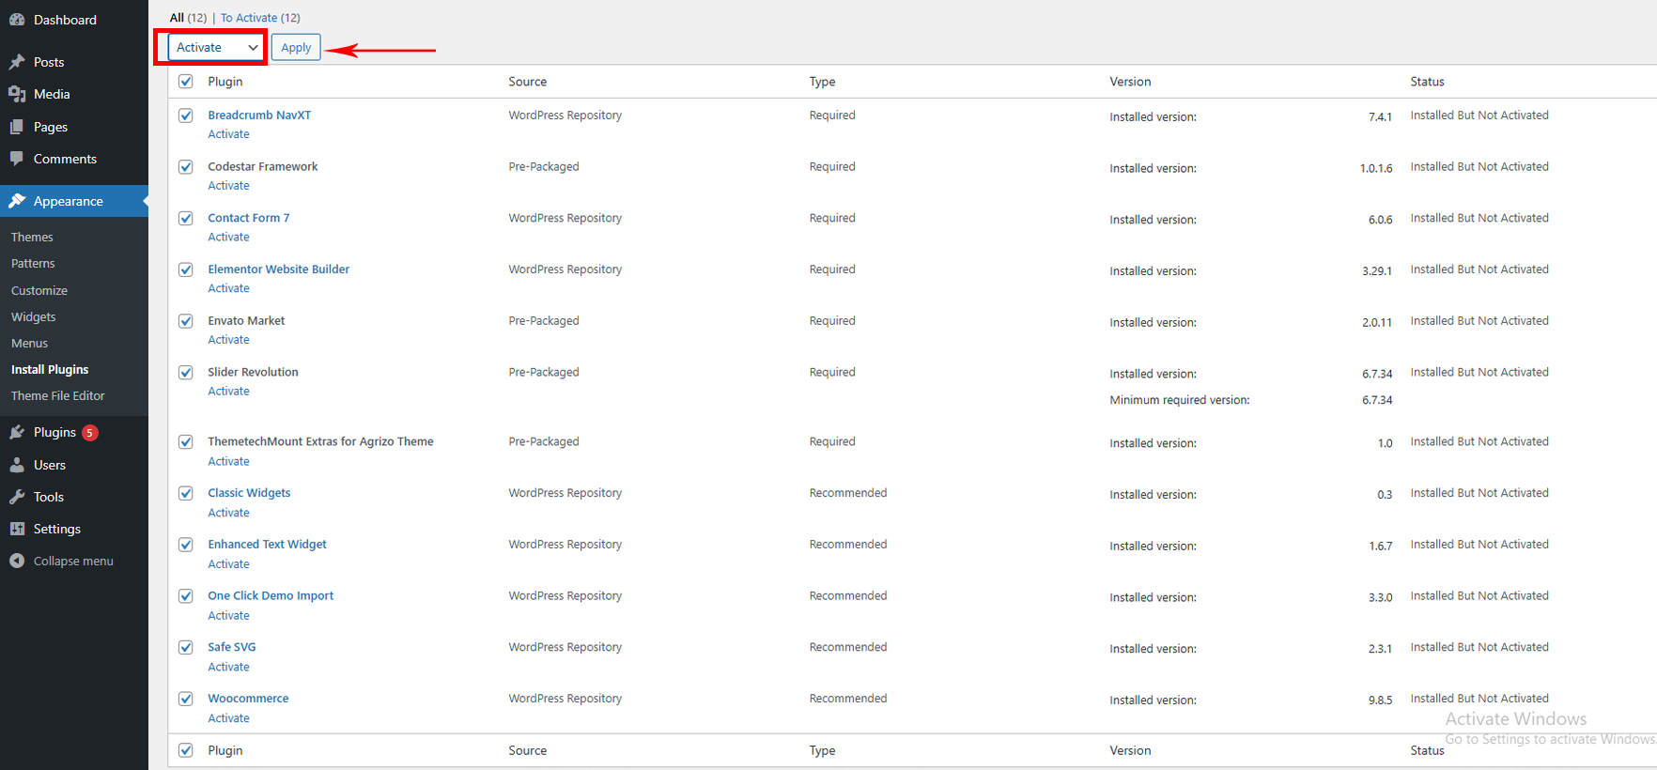Click the Plugins plug icon

tap(17, 432)
